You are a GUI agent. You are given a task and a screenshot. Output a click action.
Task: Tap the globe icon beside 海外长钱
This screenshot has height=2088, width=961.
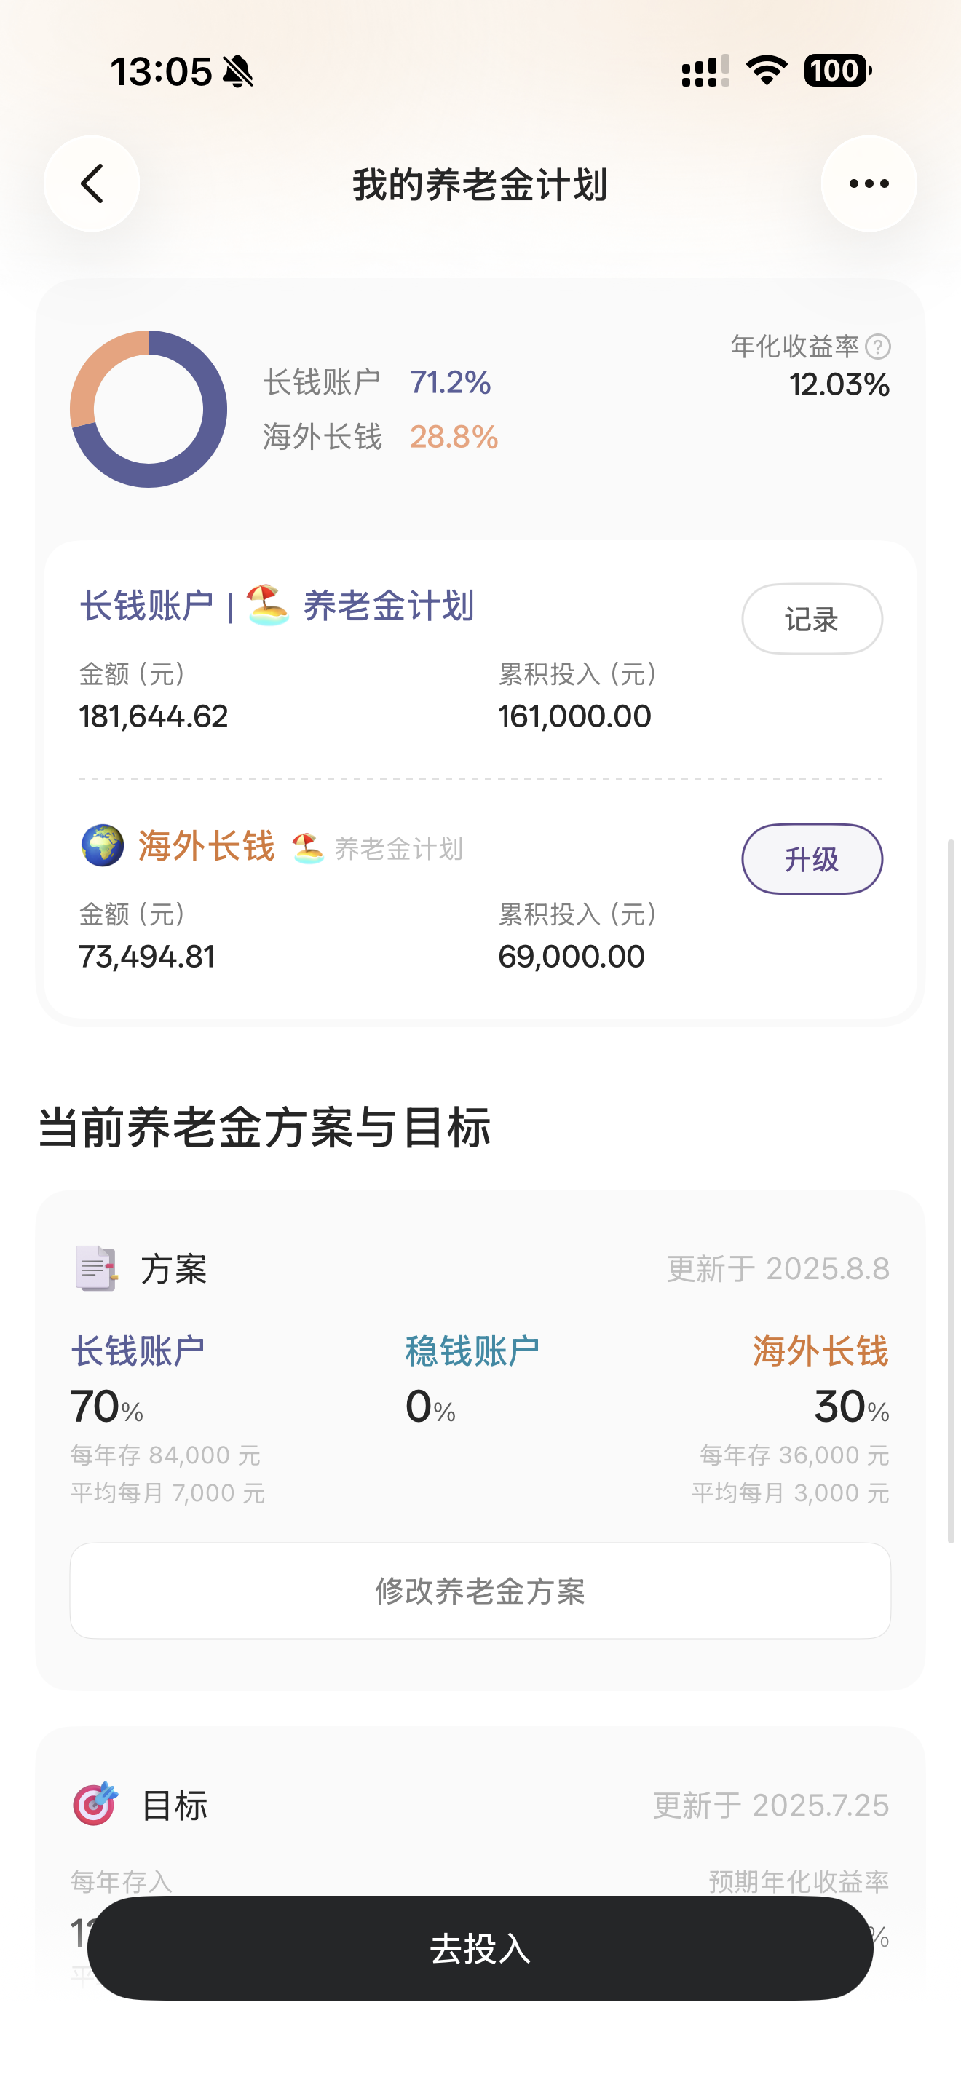(x=103, y=845)
